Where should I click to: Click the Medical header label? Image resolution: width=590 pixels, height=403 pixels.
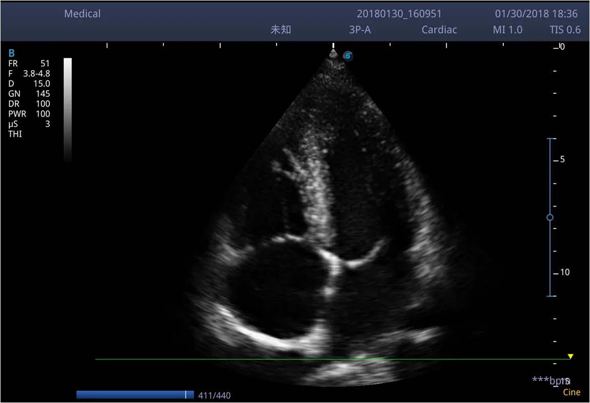pyautogui.click(x=82, y=14)
